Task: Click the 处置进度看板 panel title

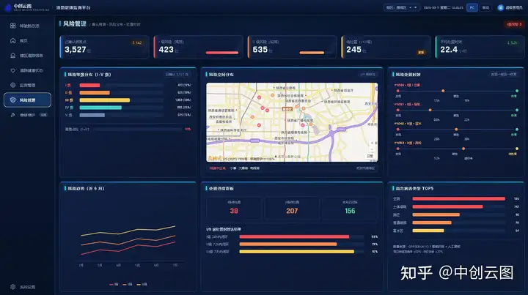Action: [x=221, y=188]
